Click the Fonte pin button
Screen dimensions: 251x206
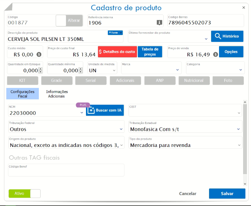115,33
